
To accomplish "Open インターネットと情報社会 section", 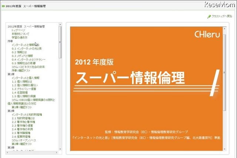I will [26, 45].
